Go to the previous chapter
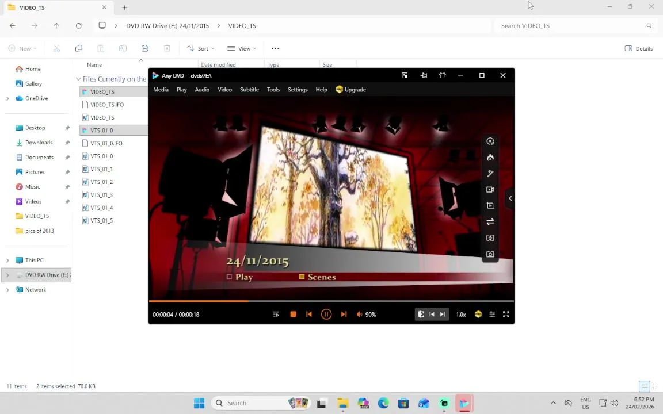 point(309,315)
